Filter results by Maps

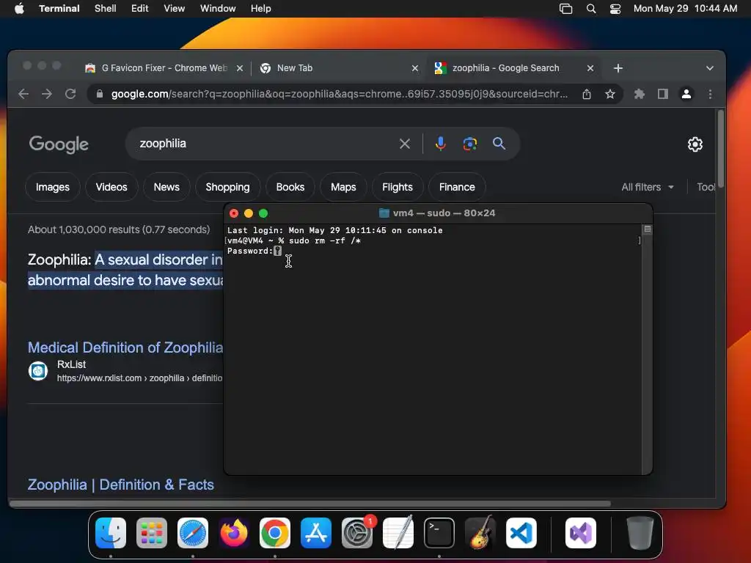point(343,187)
